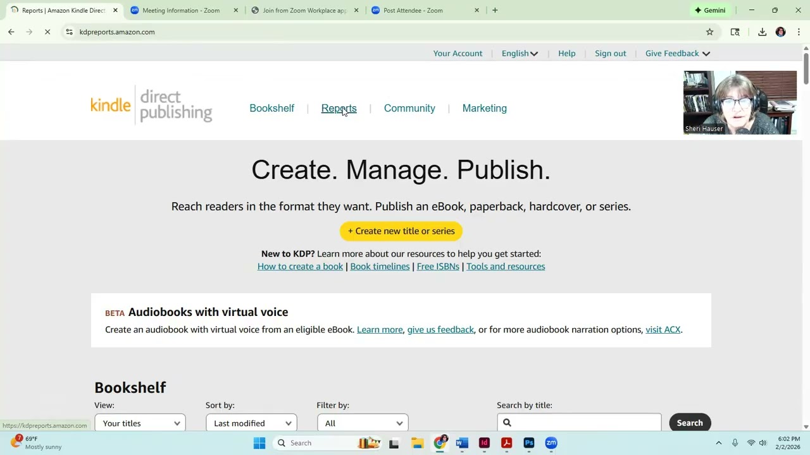This screenshot has width=810, height=455.
Task: Open the Gemini button
Action: coord(710,10)
